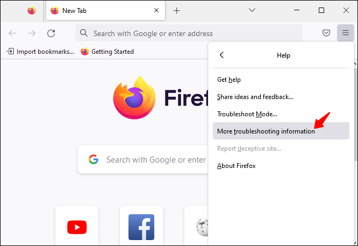List all tabs dropdown chevron

point(252,10)
